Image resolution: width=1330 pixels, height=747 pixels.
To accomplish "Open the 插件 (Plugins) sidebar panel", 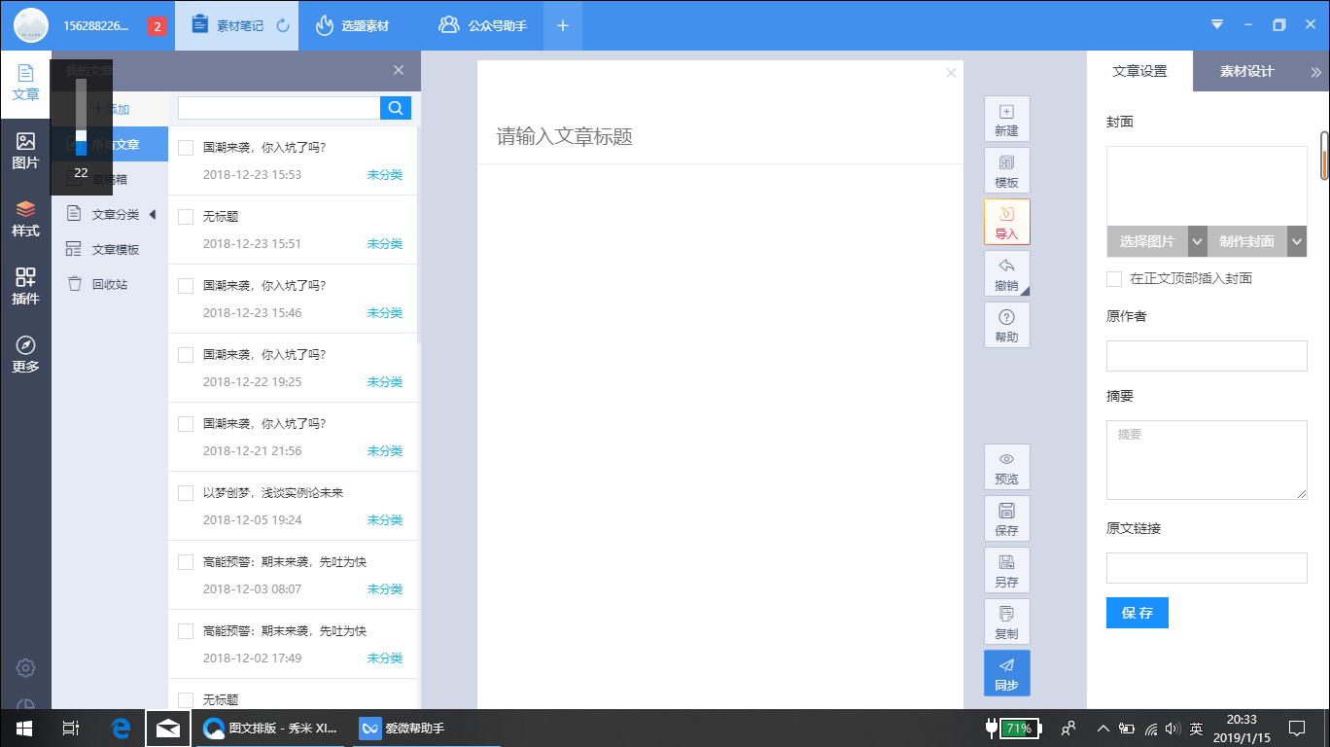I will [x=25, y=287].
